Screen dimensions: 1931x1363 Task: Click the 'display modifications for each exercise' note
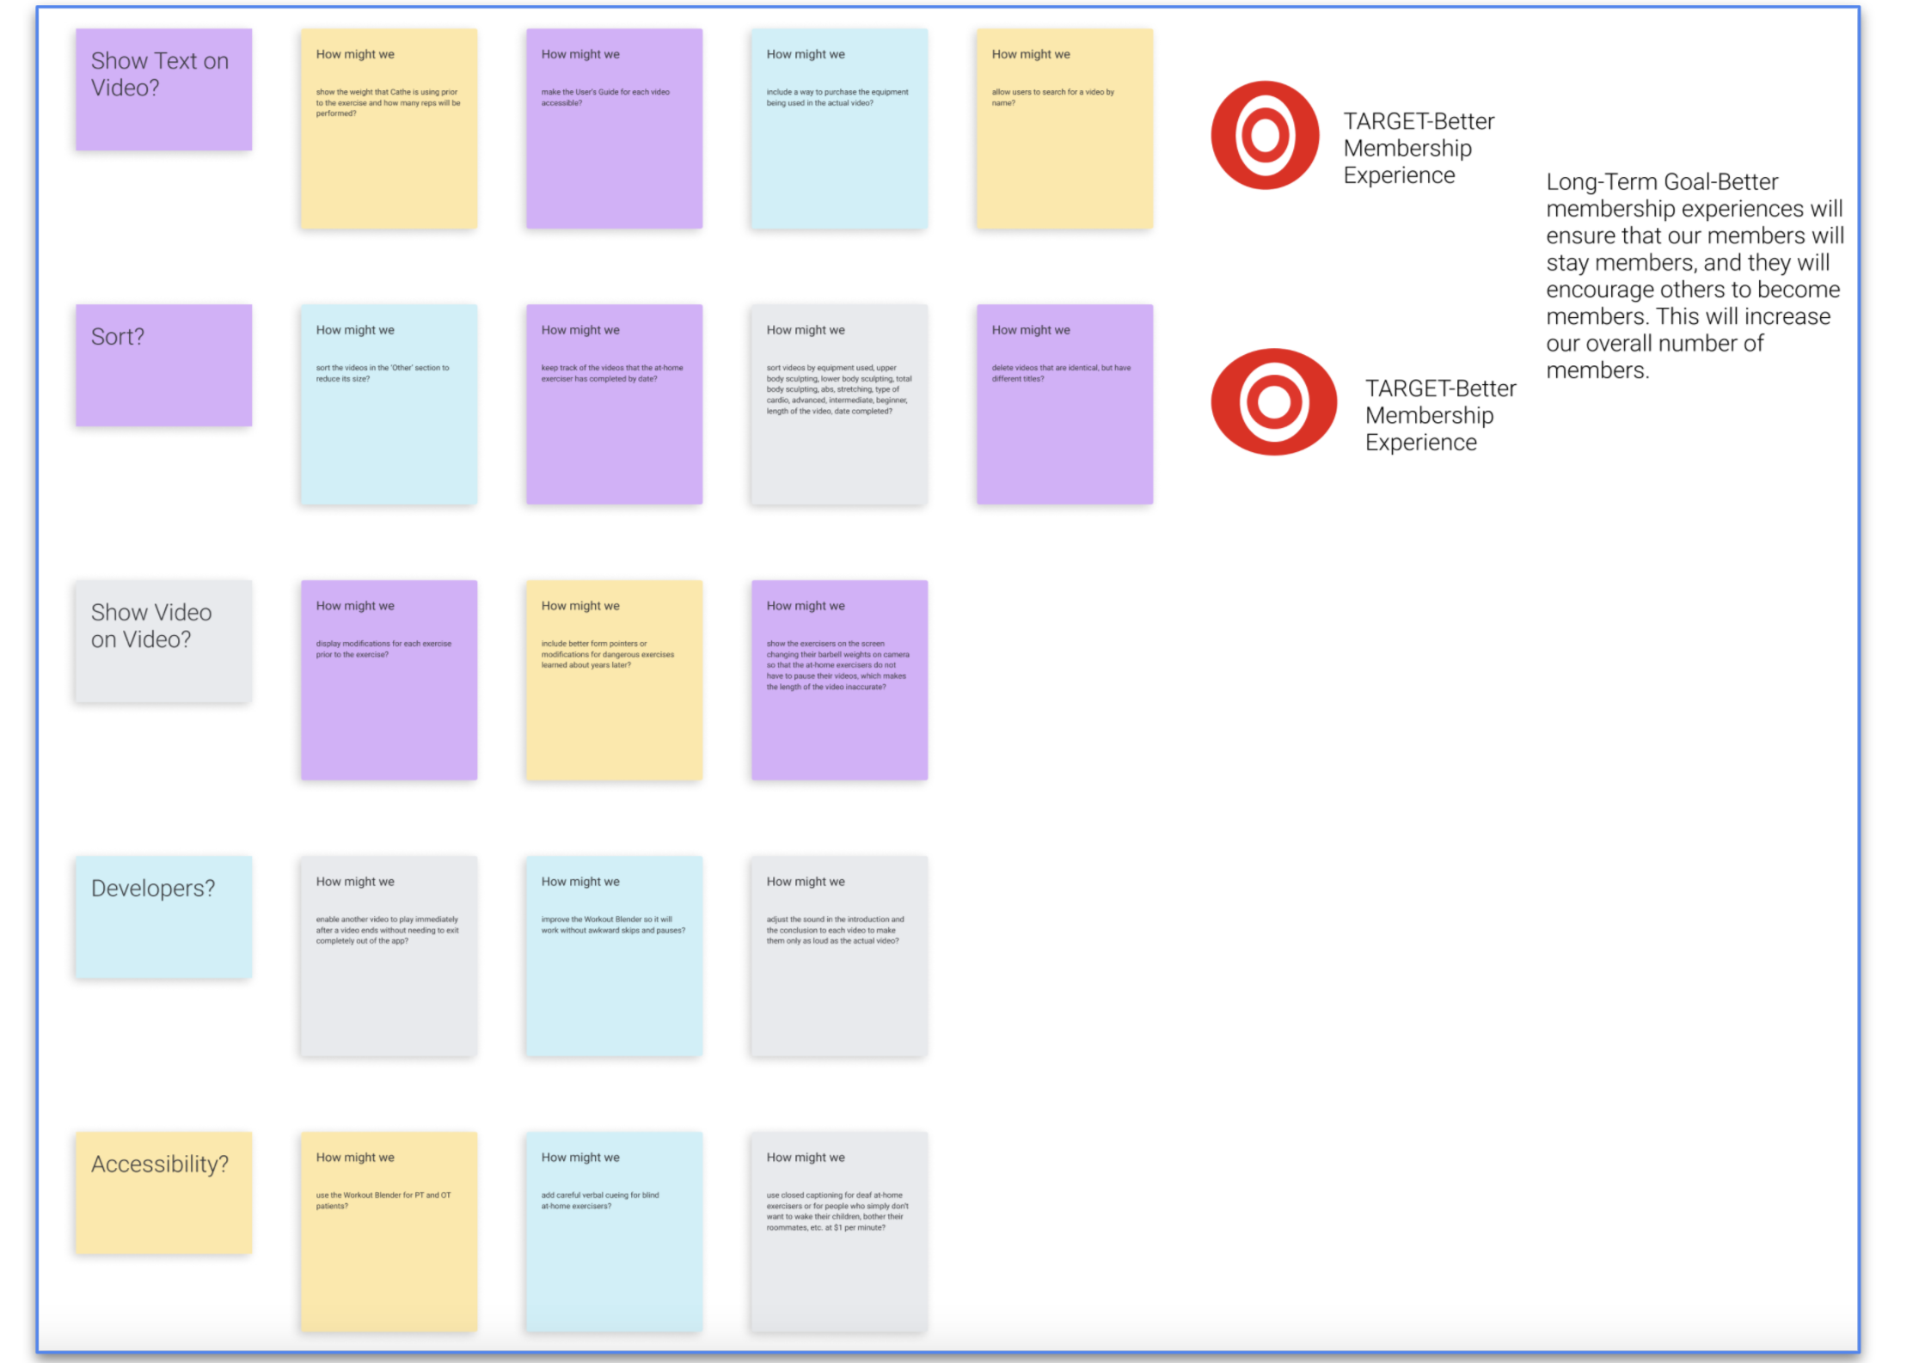coord(389,680)
